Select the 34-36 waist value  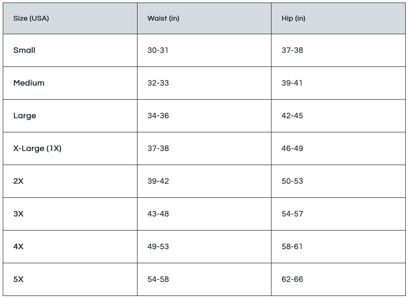pos(158,116)
